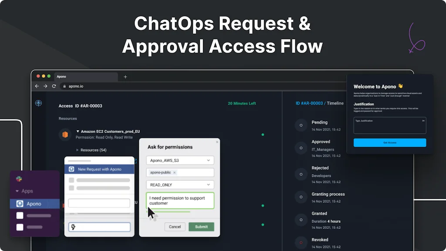Image resolution: width=446 pixels, height=251 pixels.
Task: Open a new browser tab
Action: (125, 77)
